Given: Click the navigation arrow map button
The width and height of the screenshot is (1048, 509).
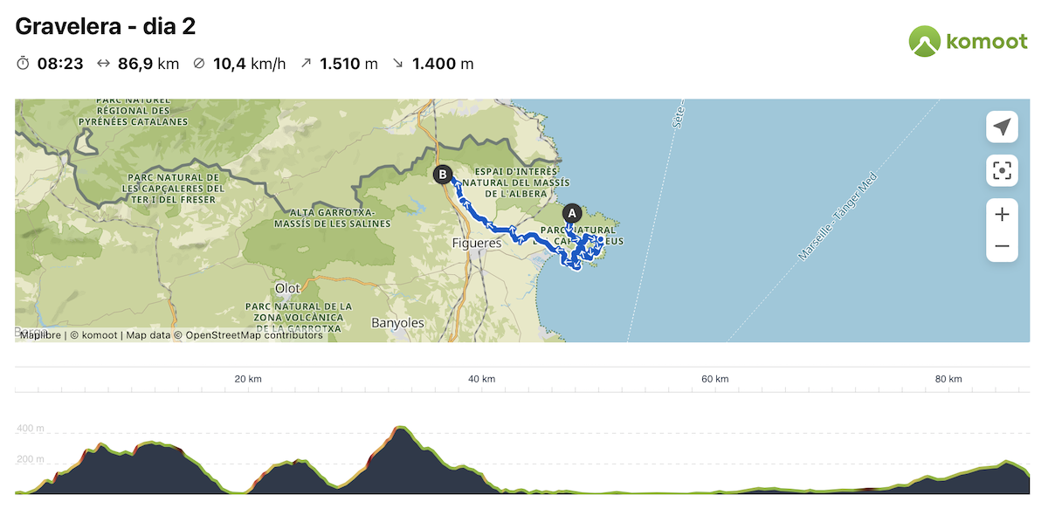Looking at the screenshot, I should coord(1002,127).
